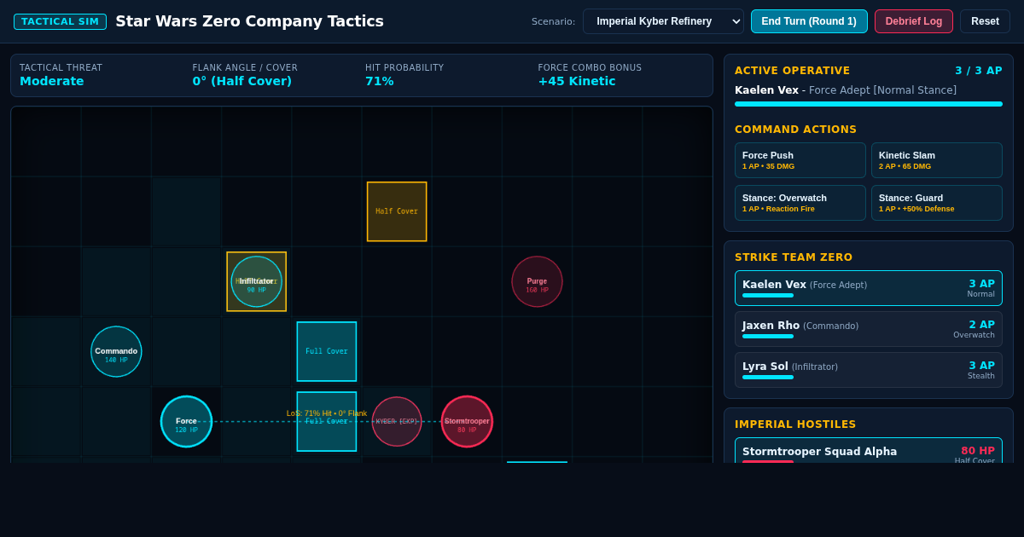Use the Kinetic Slam action

pyautogui.click(x=937, y=160)
